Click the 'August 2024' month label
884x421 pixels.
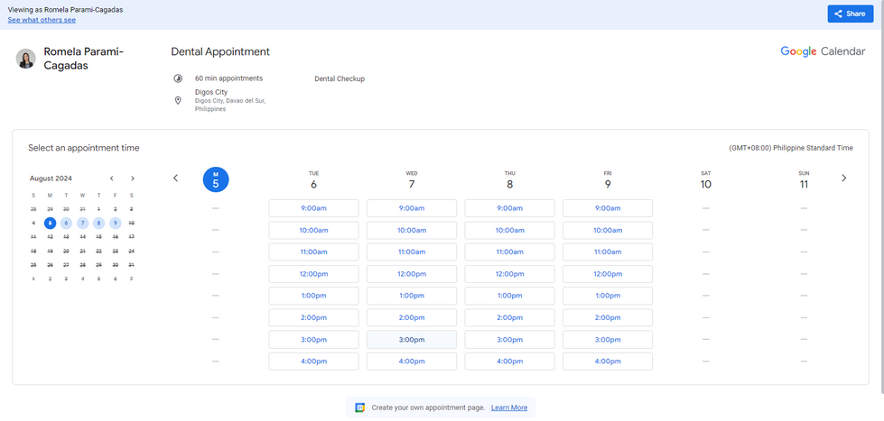point(51,178)
